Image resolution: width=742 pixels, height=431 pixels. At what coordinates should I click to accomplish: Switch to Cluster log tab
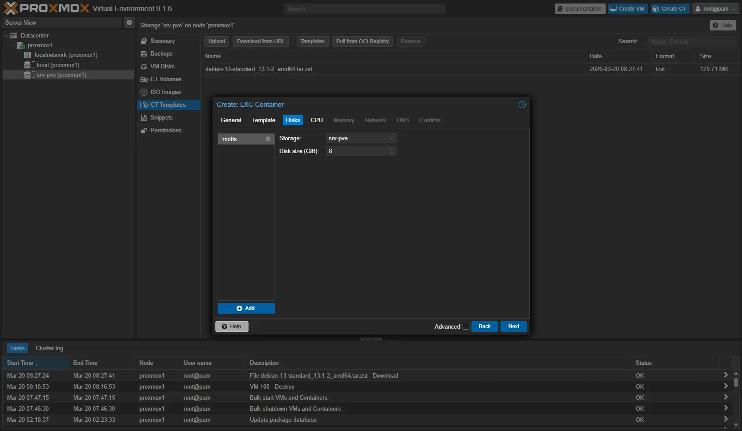click(49, 349)
